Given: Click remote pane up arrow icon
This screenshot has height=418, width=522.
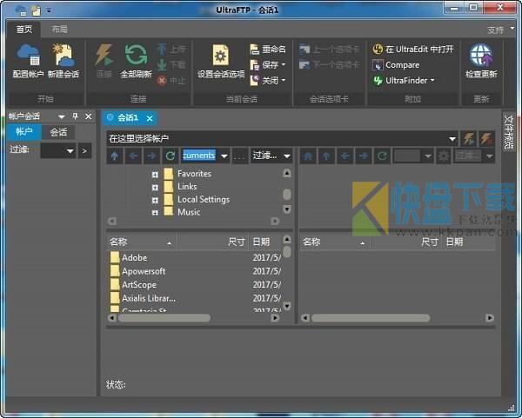Looking at the screenshot, I should tap(326, 156).
